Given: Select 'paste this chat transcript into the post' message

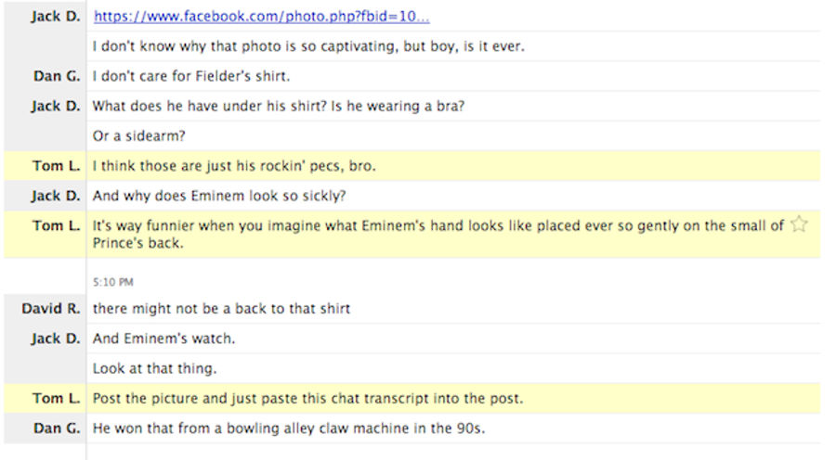Looking at the screenshot, I should pos(307,398).
